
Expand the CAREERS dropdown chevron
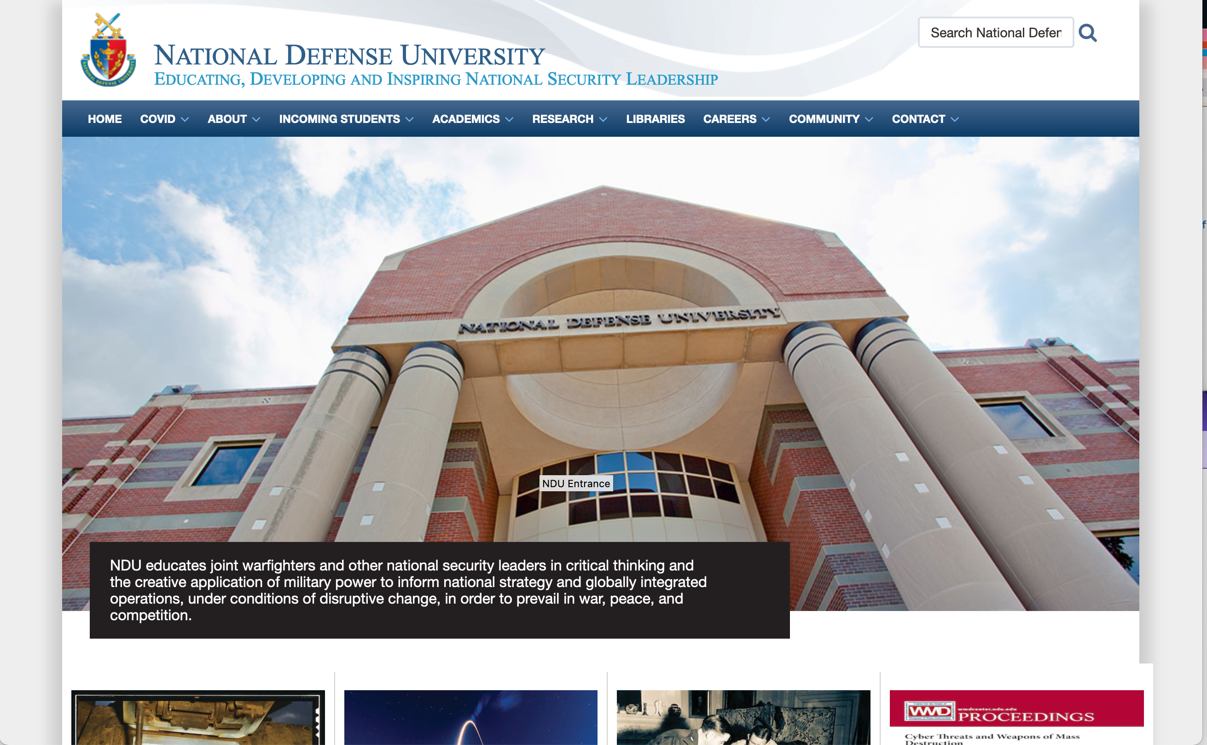point(766,119)
